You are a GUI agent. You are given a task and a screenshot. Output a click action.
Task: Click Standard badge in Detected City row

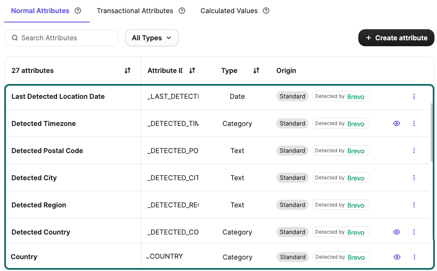292,178
